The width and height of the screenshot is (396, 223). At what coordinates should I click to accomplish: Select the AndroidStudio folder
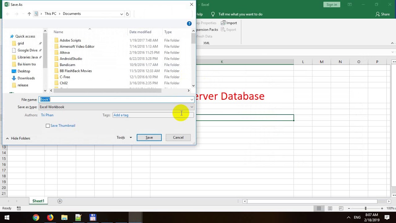71,59
